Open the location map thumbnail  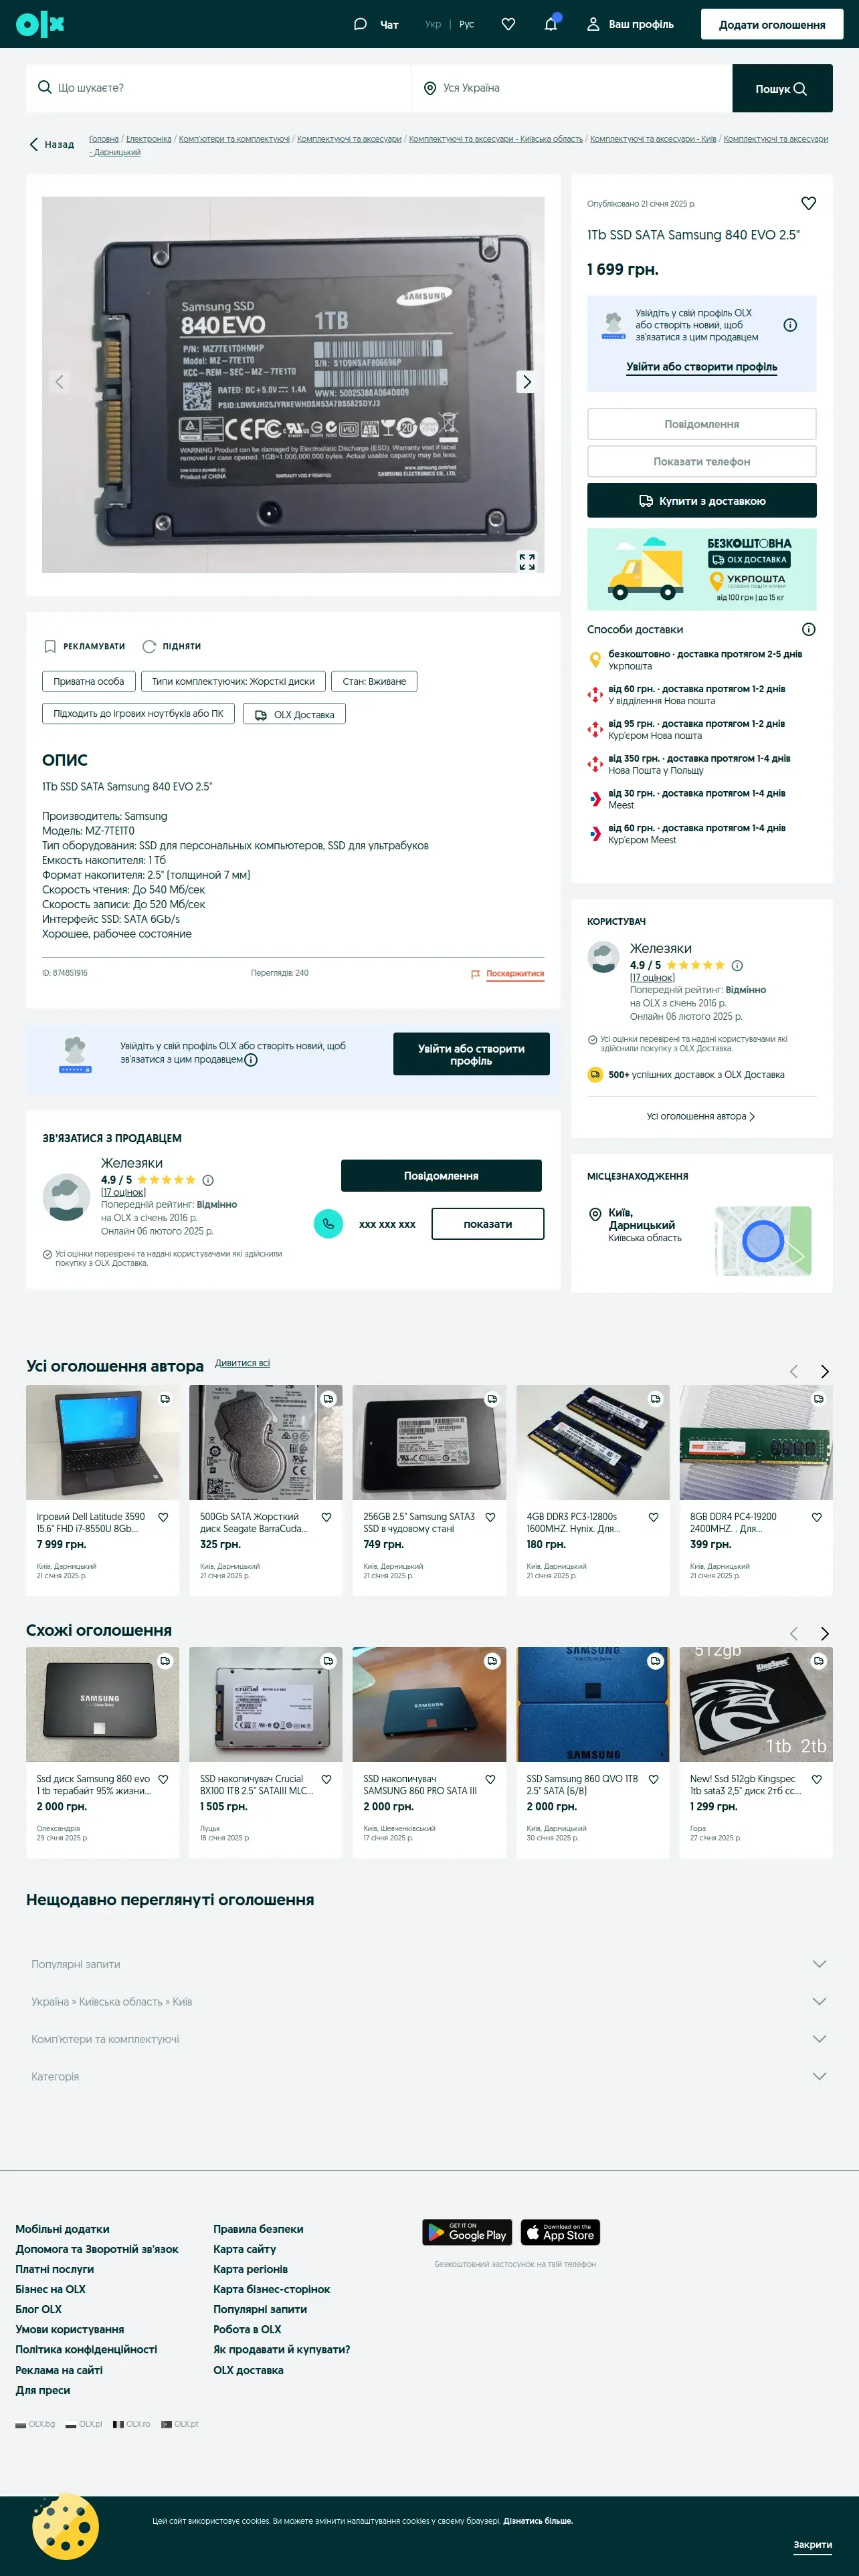pos(763,1241)
